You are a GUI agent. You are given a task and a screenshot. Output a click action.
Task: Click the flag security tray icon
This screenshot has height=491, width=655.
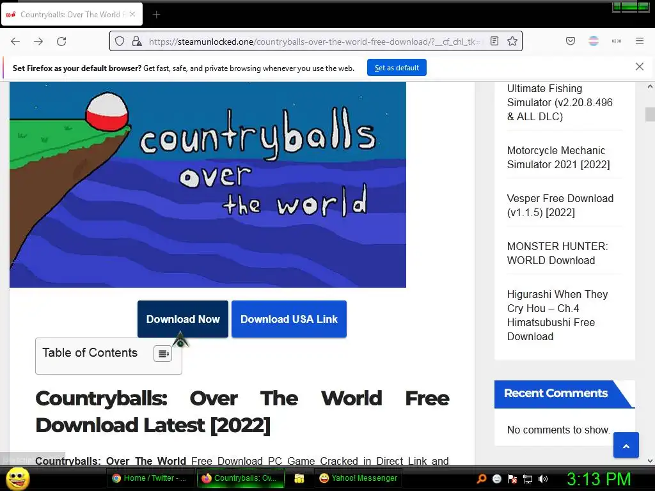[x=512, y=479]
